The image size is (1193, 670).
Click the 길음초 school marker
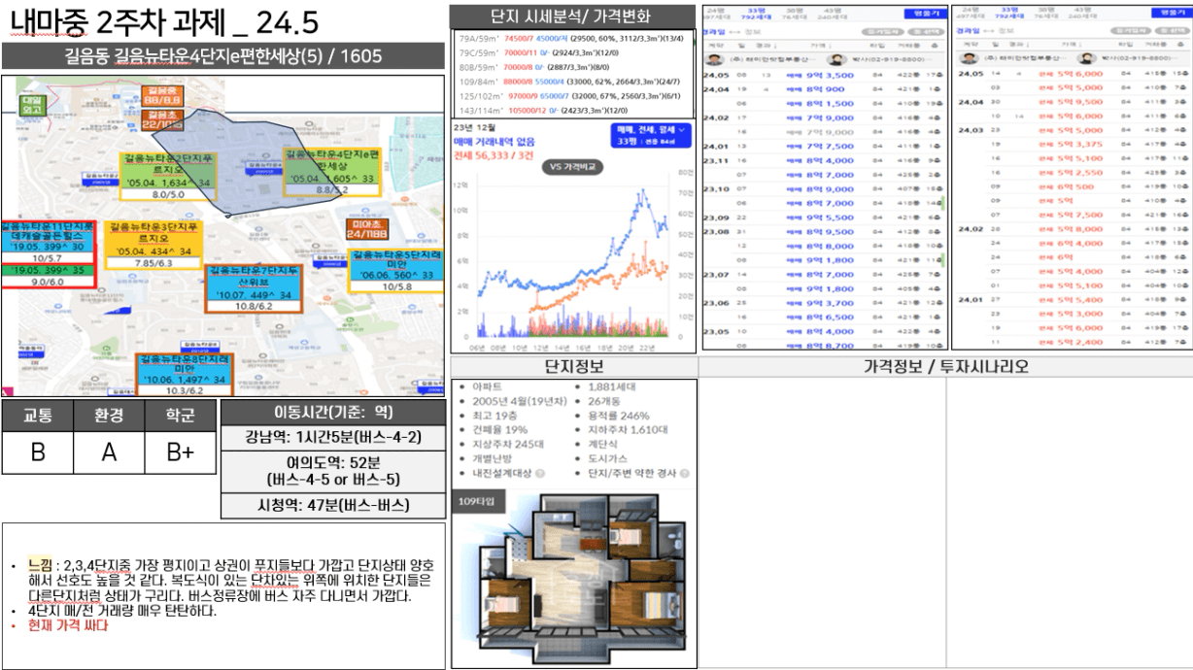point(161,119)
